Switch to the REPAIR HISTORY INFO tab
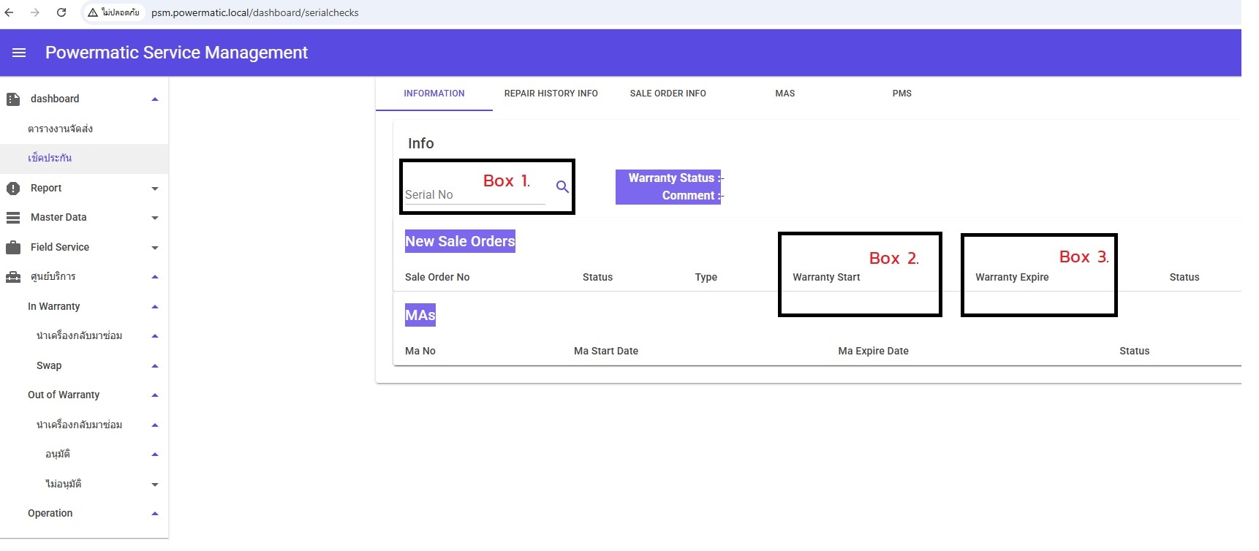The width and height of the screenshot is (1259, 551). click(x=551, y=94)
